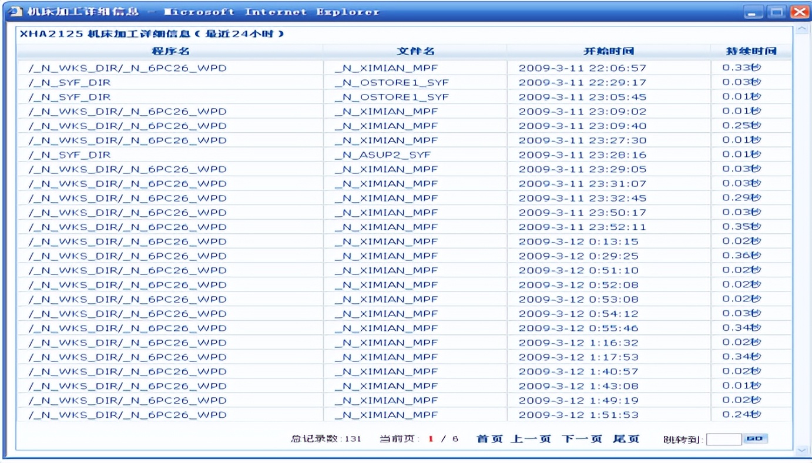The width and height of the screenshot is (812, 463).
Task: Select start time 2009-3-12 0:55:46
Action: tap(578, 328)
